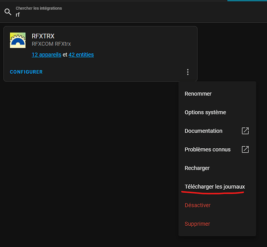
Task: Choose Options système menu entry
Action: [217, 112]
